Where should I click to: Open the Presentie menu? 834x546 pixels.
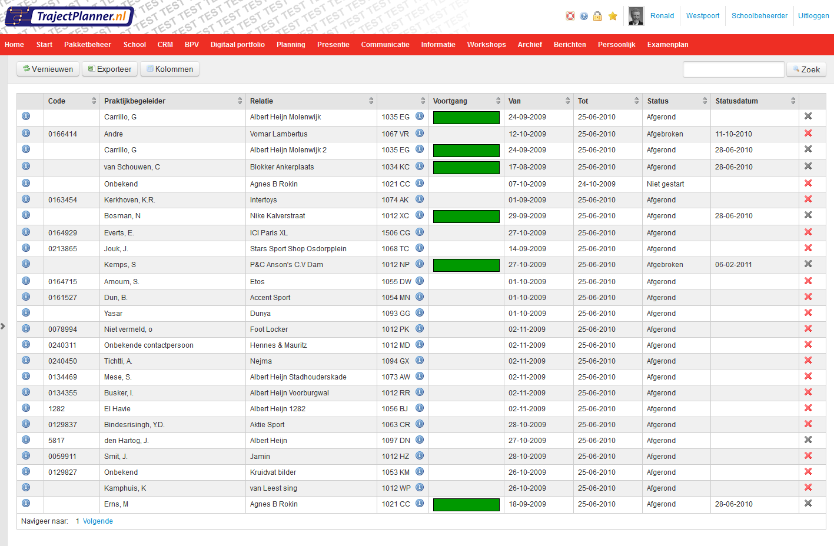tap(333, 45)
